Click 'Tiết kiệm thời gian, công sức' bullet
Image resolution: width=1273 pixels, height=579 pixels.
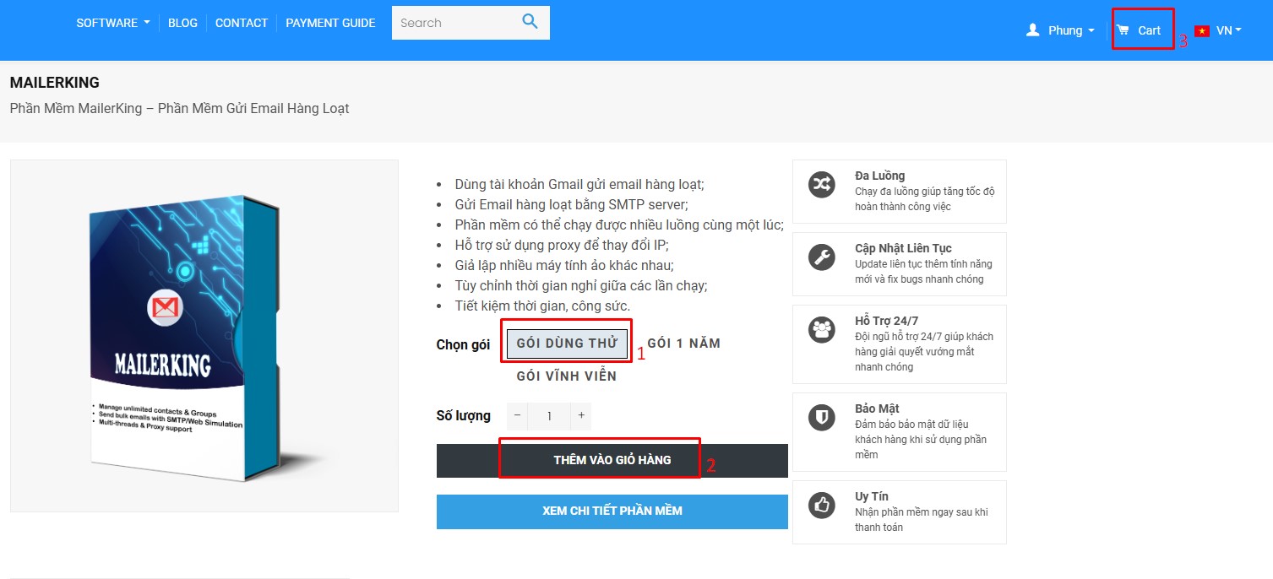(542, 306)
